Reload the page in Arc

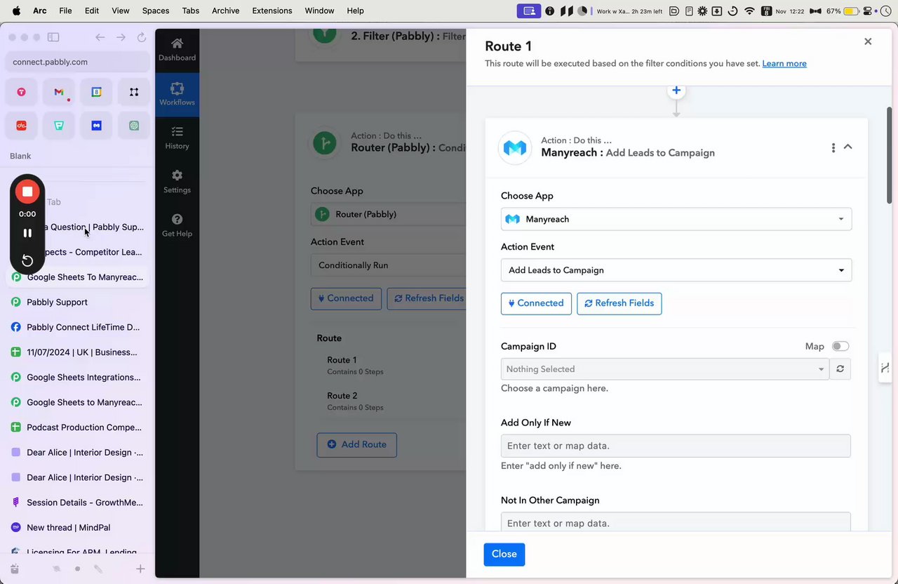pyautogui.click(x=141, y=37)
